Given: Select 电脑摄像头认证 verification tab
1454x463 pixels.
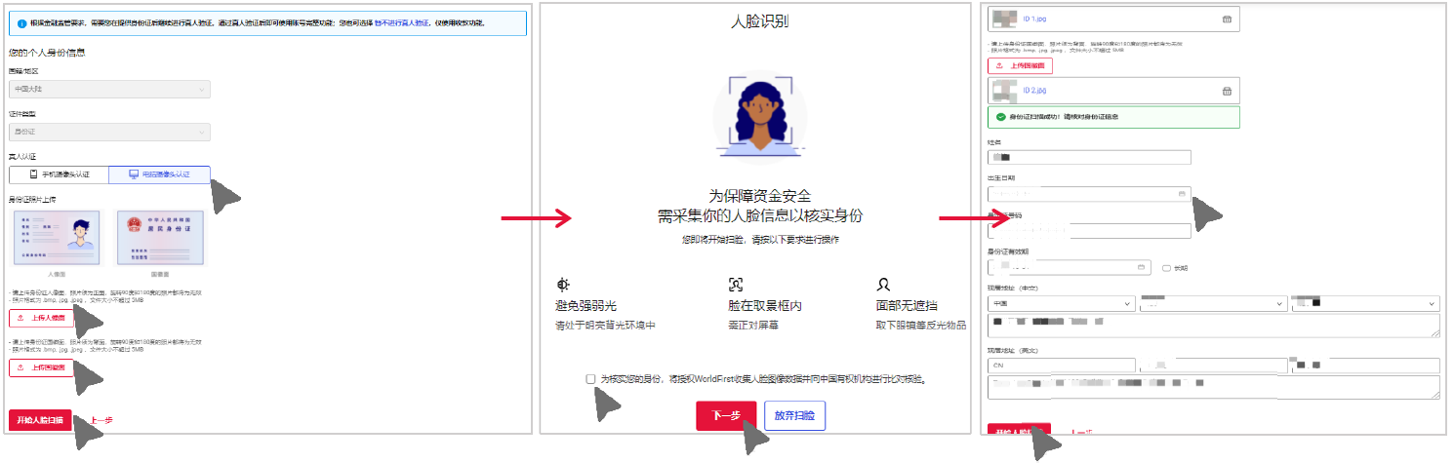Looking at the screenshot, I should 159,174.
